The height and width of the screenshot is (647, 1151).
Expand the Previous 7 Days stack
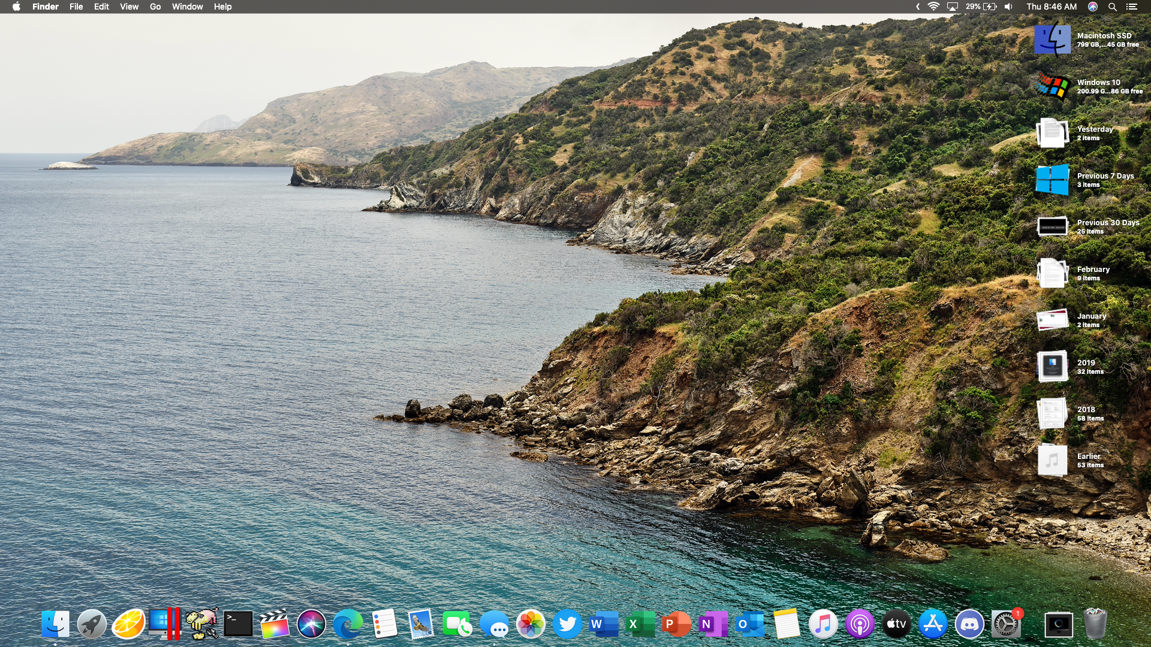(1053, 178)
